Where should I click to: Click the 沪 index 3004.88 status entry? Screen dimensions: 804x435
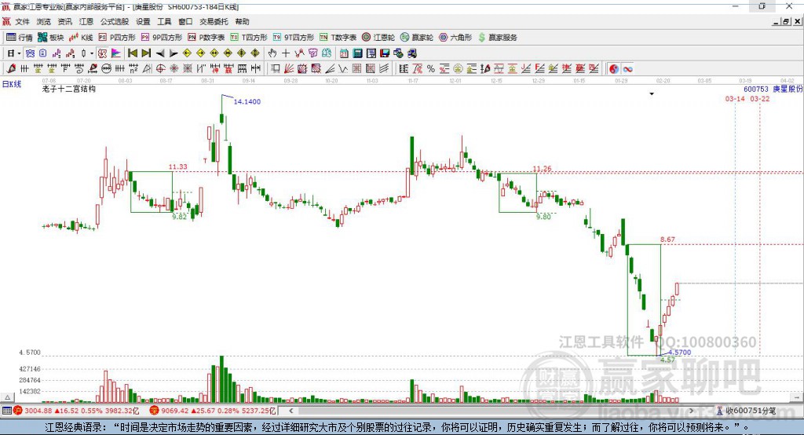point(76,411)
